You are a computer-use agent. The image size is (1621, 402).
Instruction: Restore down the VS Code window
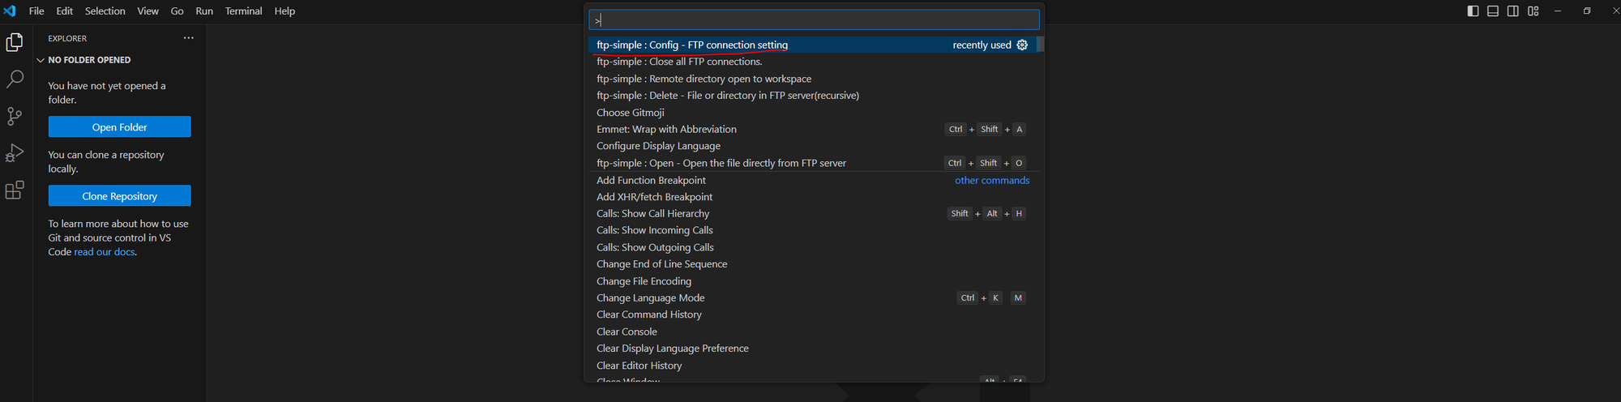pos(1587,11)
